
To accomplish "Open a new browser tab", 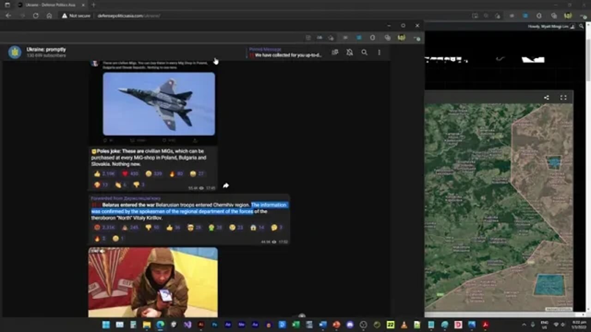I will pyautogui.click(x=93, y=5).
